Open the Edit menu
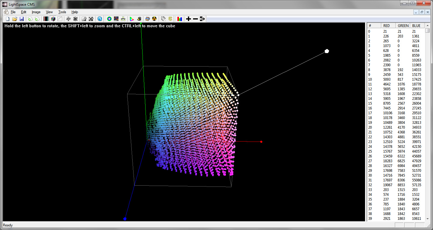 [x=24, y=12]
